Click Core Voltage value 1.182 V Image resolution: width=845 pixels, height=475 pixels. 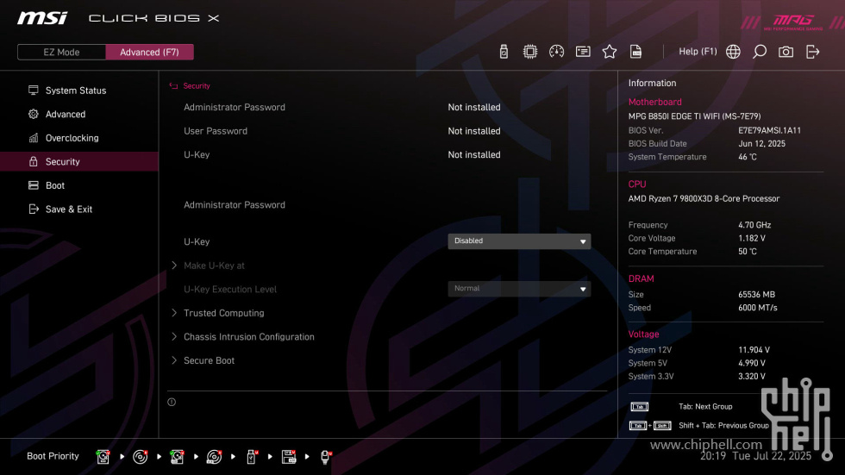pyautogui.click(x=752, y=238)
